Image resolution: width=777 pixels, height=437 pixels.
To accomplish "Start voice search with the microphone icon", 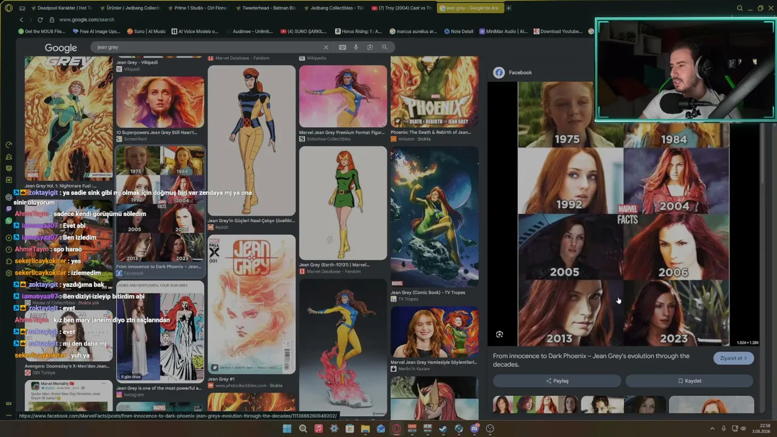I will [x=356, y=47].
